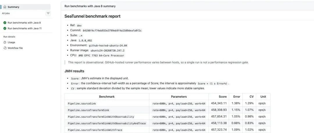Click the SeaTunnel benchmark report heading
This screenshot has height=133, width=314.
[x=92, y=16]
